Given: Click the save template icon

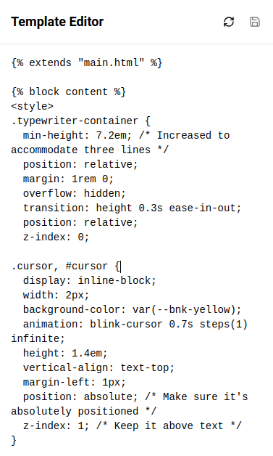Looking at the screenshot, I should pos(255,22).
